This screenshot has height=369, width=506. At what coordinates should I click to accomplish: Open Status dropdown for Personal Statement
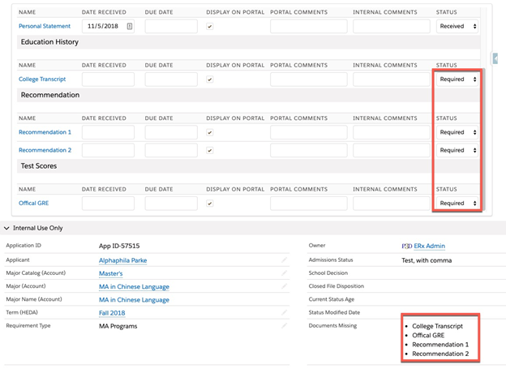click(x=457, y=27)
